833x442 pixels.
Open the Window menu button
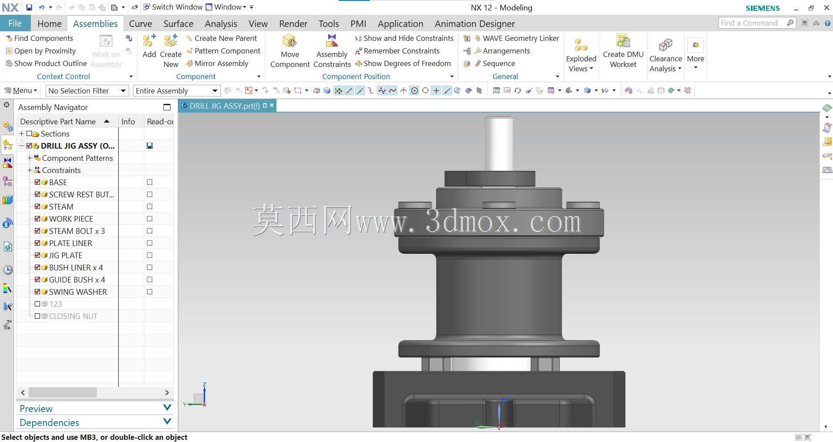tap(226, 7)
